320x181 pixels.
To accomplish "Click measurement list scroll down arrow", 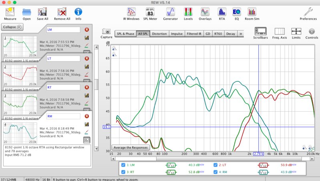I will (x=97, y=149).
